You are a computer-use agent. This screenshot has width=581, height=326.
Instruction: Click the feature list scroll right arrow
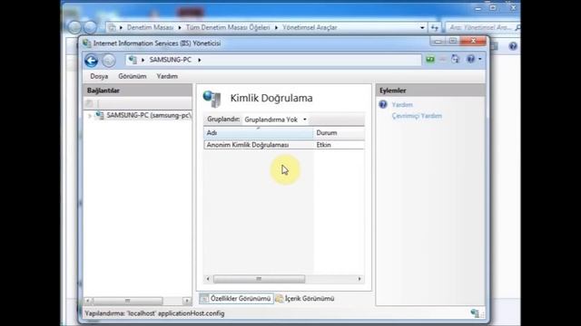pos(359,279)
